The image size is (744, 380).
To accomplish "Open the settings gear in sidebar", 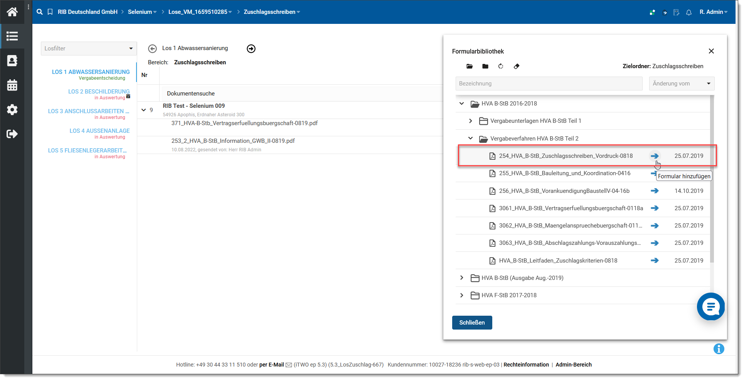I will click(12, 110).
